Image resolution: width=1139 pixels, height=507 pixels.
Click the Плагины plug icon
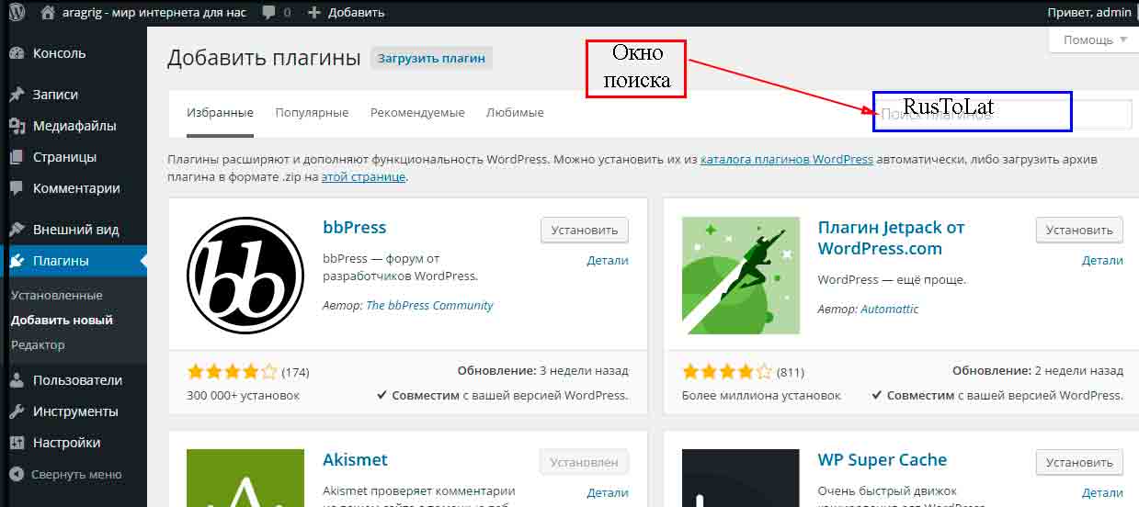tap(17, 261)
